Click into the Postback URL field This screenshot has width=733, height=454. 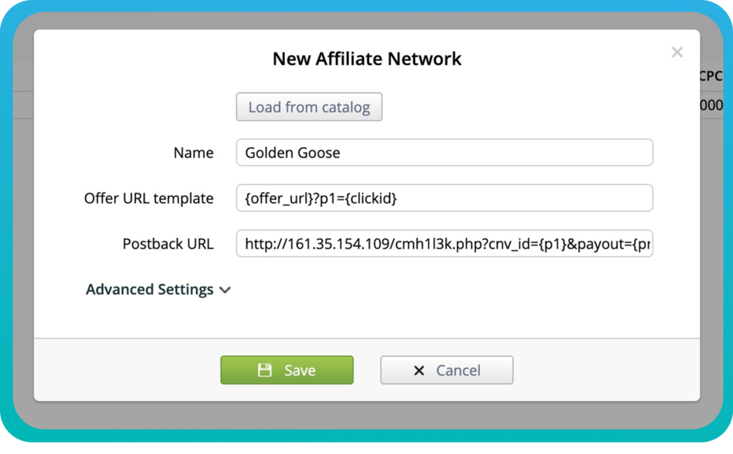coord(445,243)
